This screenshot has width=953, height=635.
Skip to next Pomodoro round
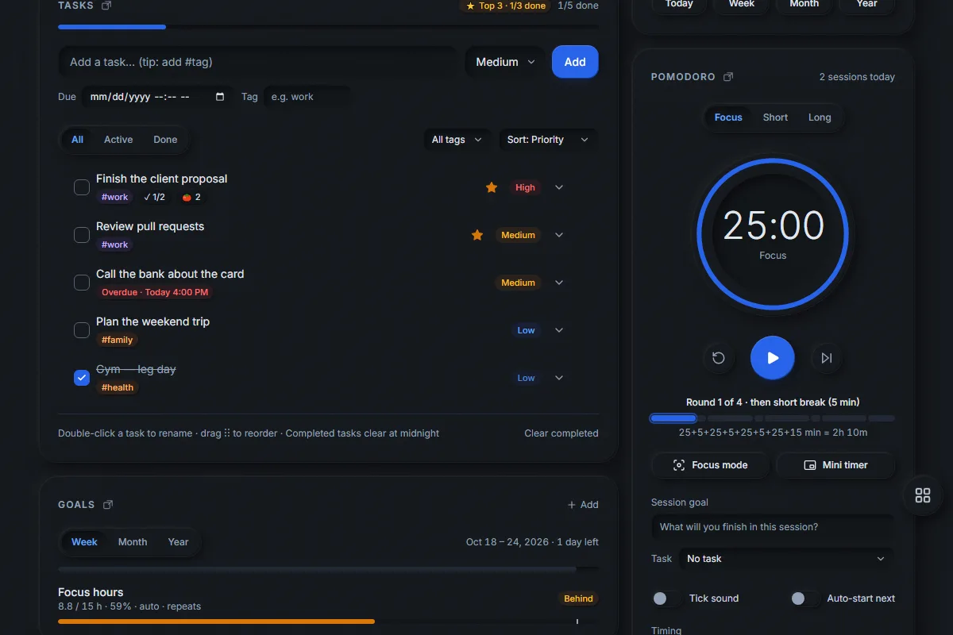click(x=827, y=358)
